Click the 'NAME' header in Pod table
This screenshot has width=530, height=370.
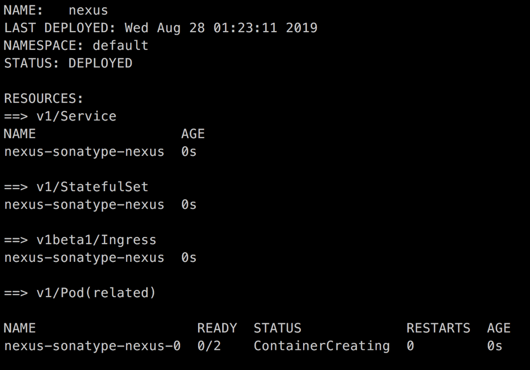(20, 328)
